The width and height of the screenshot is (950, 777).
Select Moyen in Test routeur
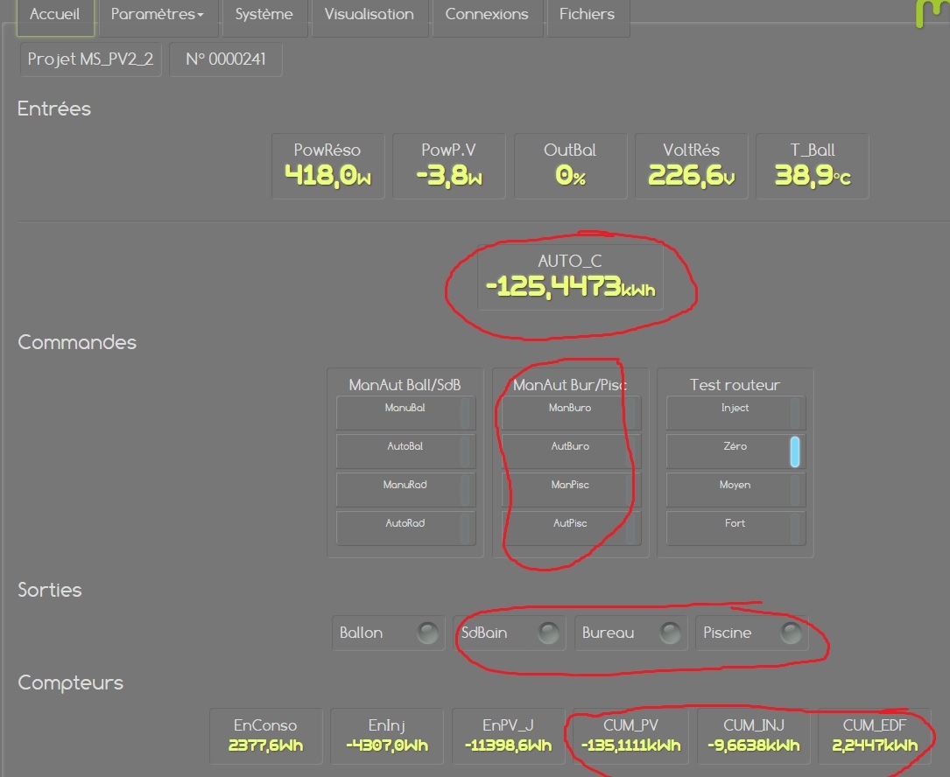click(x=735, y=489)
